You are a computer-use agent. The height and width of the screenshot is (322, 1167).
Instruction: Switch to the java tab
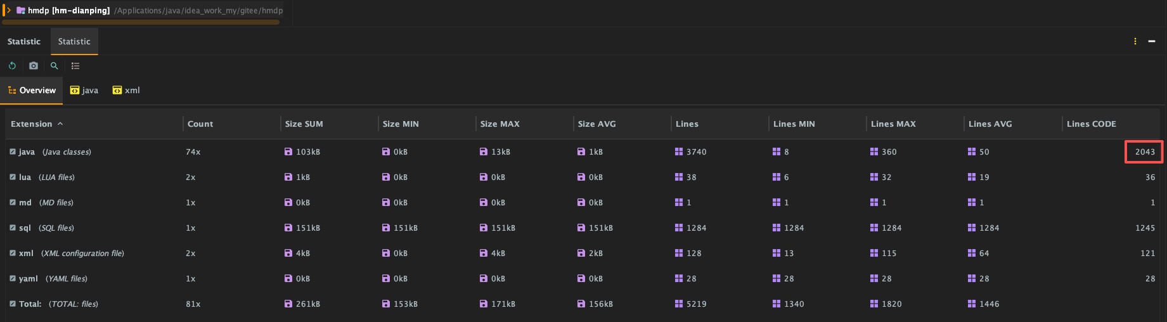point(84,91)
